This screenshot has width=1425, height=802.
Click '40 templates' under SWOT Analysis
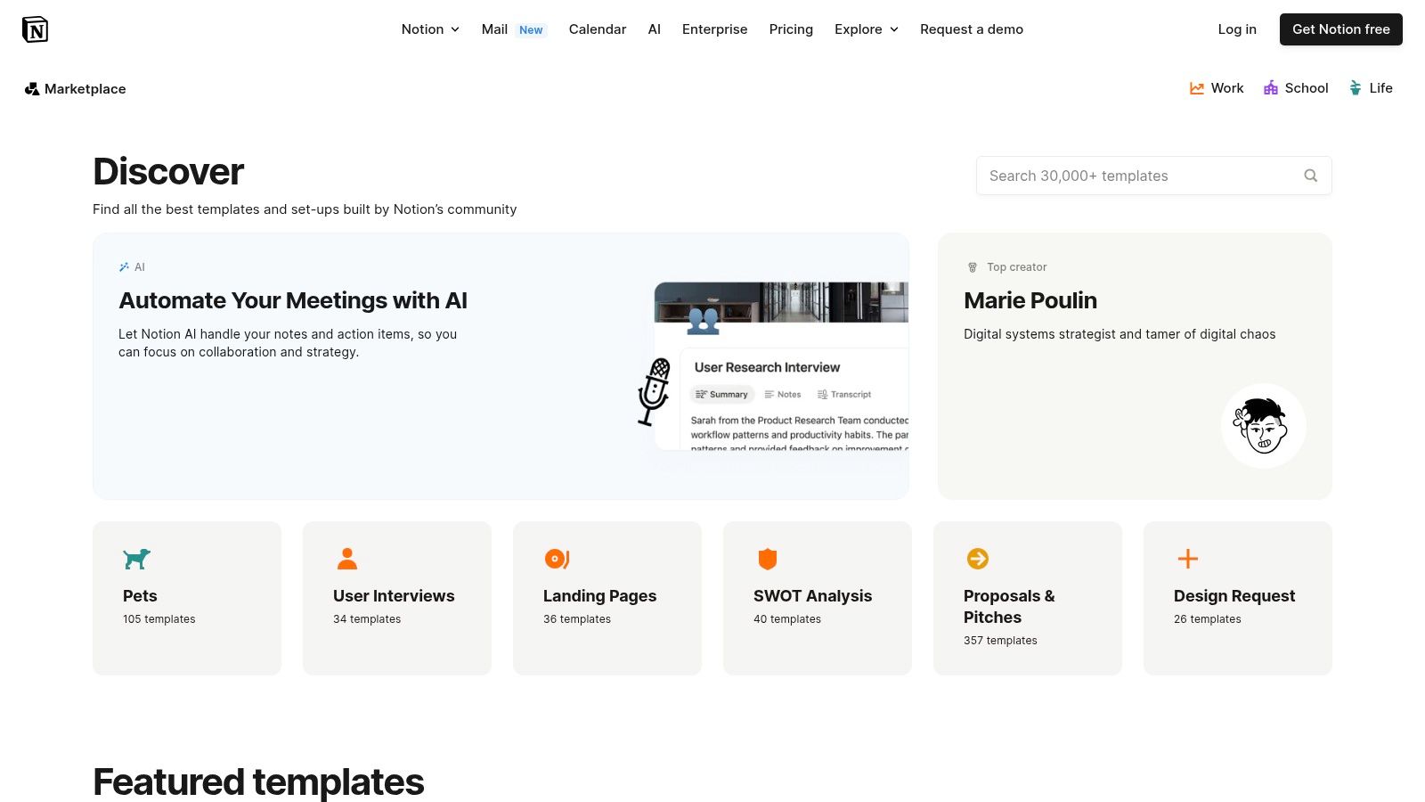[787, 619]
